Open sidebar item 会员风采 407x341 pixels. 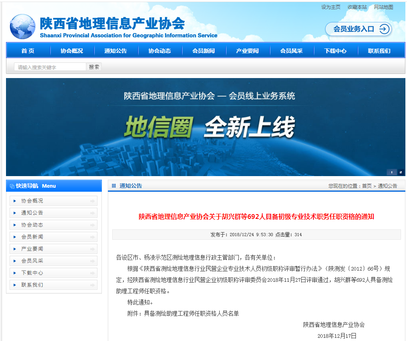[54, 261]
